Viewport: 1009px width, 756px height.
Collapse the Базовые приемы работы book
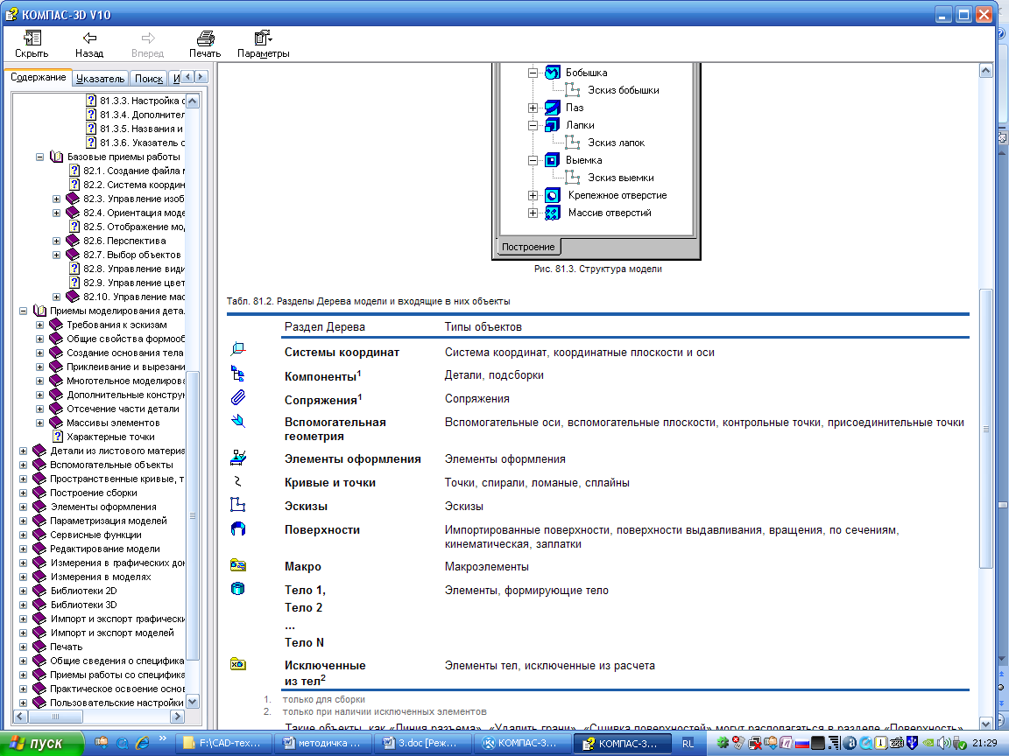coord(40,157)
